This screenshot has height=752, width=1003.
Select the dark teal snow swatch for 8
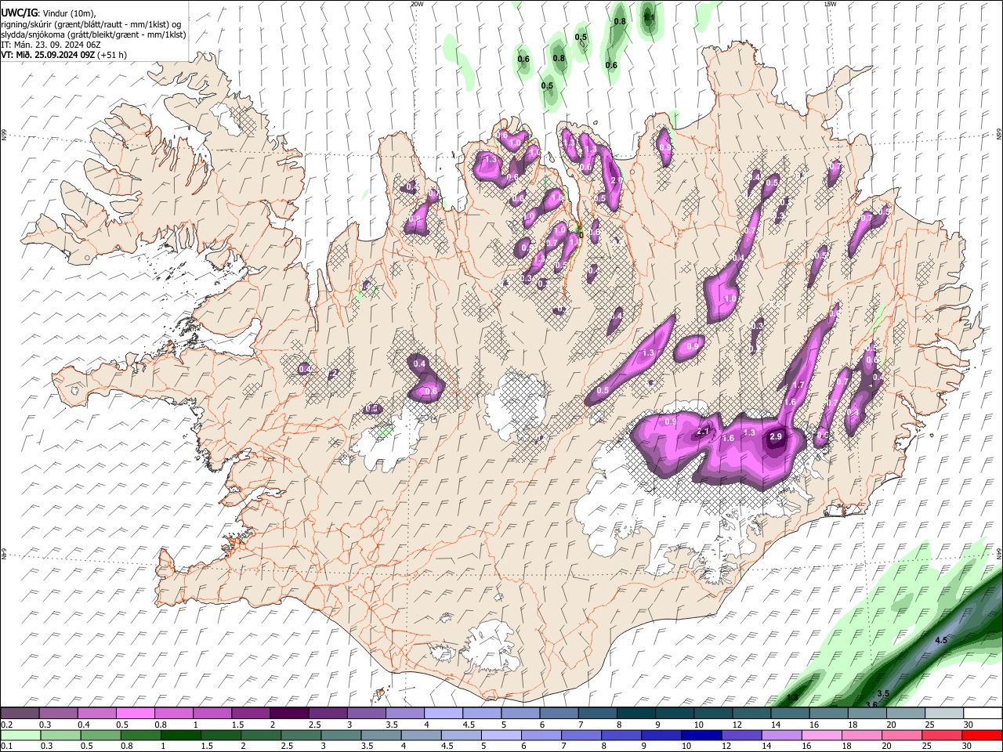pos(635,714)
